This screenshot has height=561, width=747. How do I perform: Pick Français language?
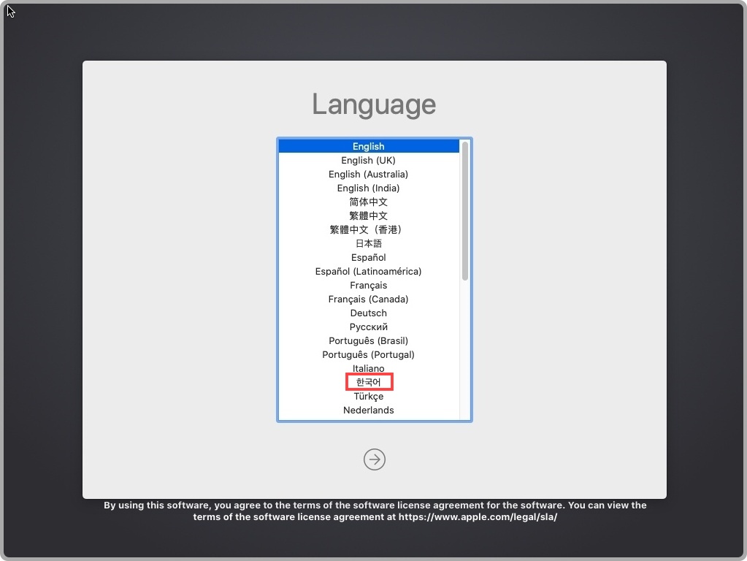[369, 285]
